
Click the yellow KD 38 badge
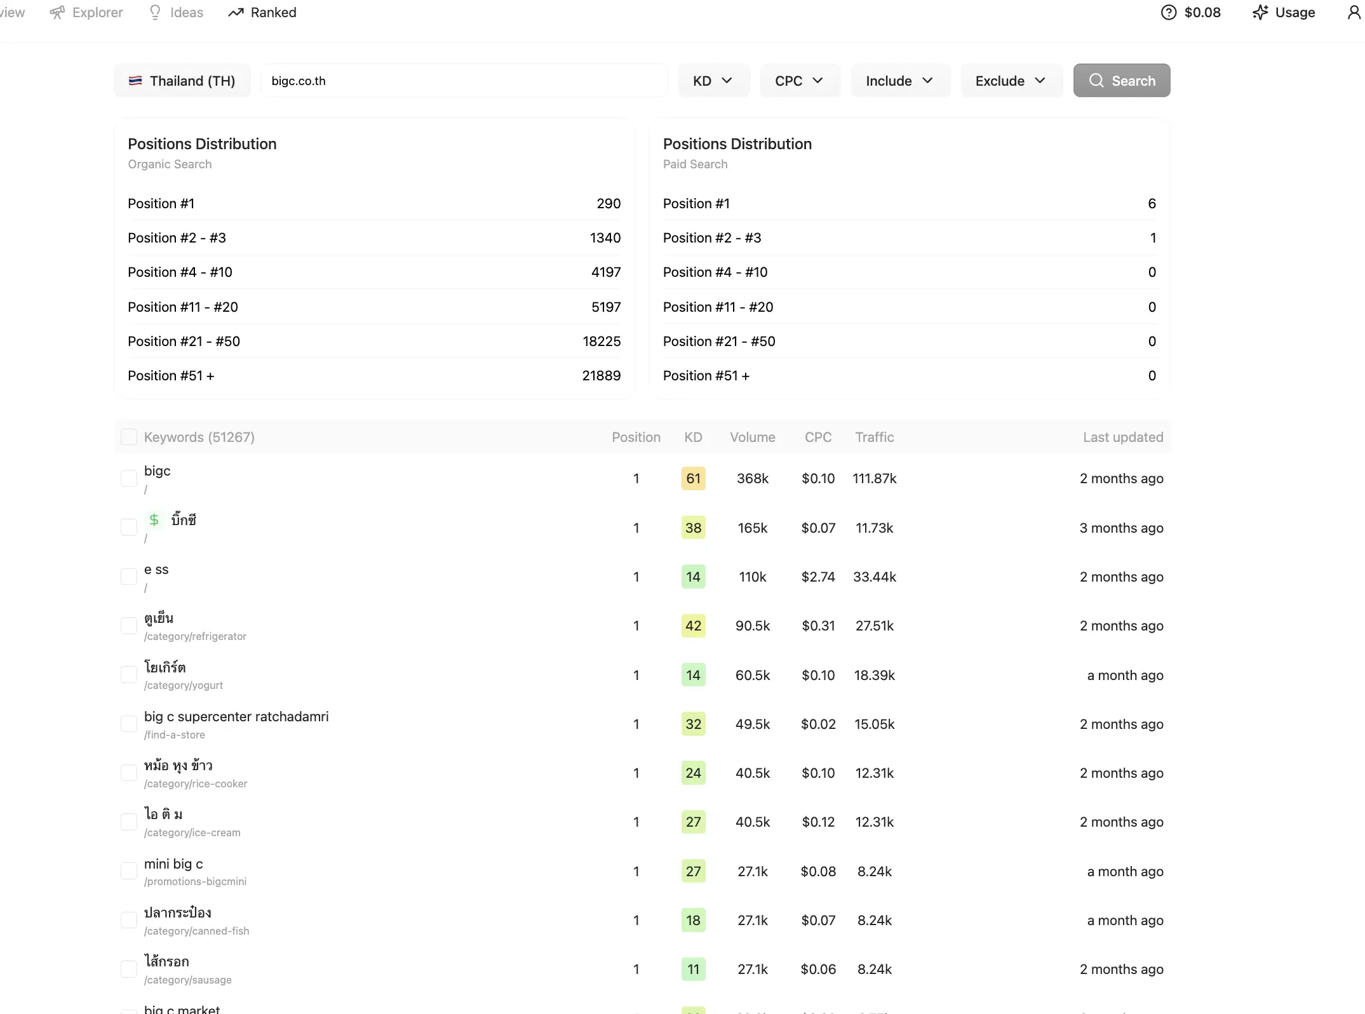click(x=693, y=528)
